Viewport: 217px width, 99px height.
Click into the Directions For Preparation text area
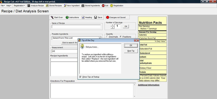pos(92,90)
